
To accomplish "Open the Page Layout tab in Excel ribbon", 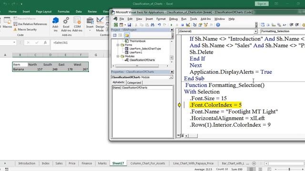I will coord(43,11).
